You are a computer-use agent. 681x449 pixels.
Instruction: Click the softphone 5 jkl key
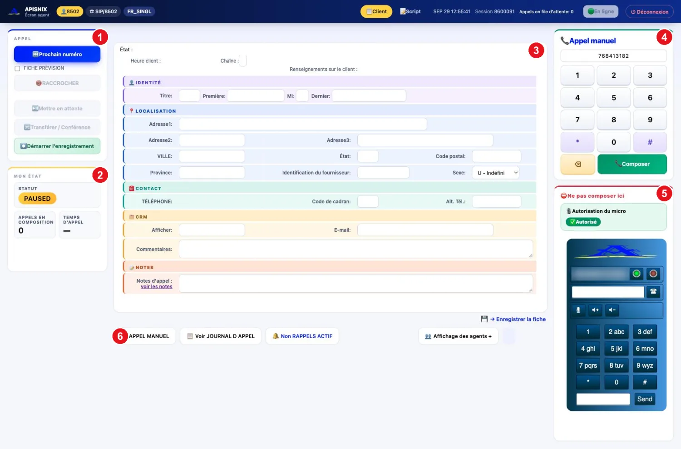[616, 349]
